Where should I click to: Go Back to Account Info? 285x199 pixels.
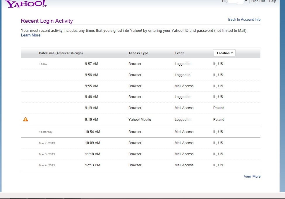244,19
